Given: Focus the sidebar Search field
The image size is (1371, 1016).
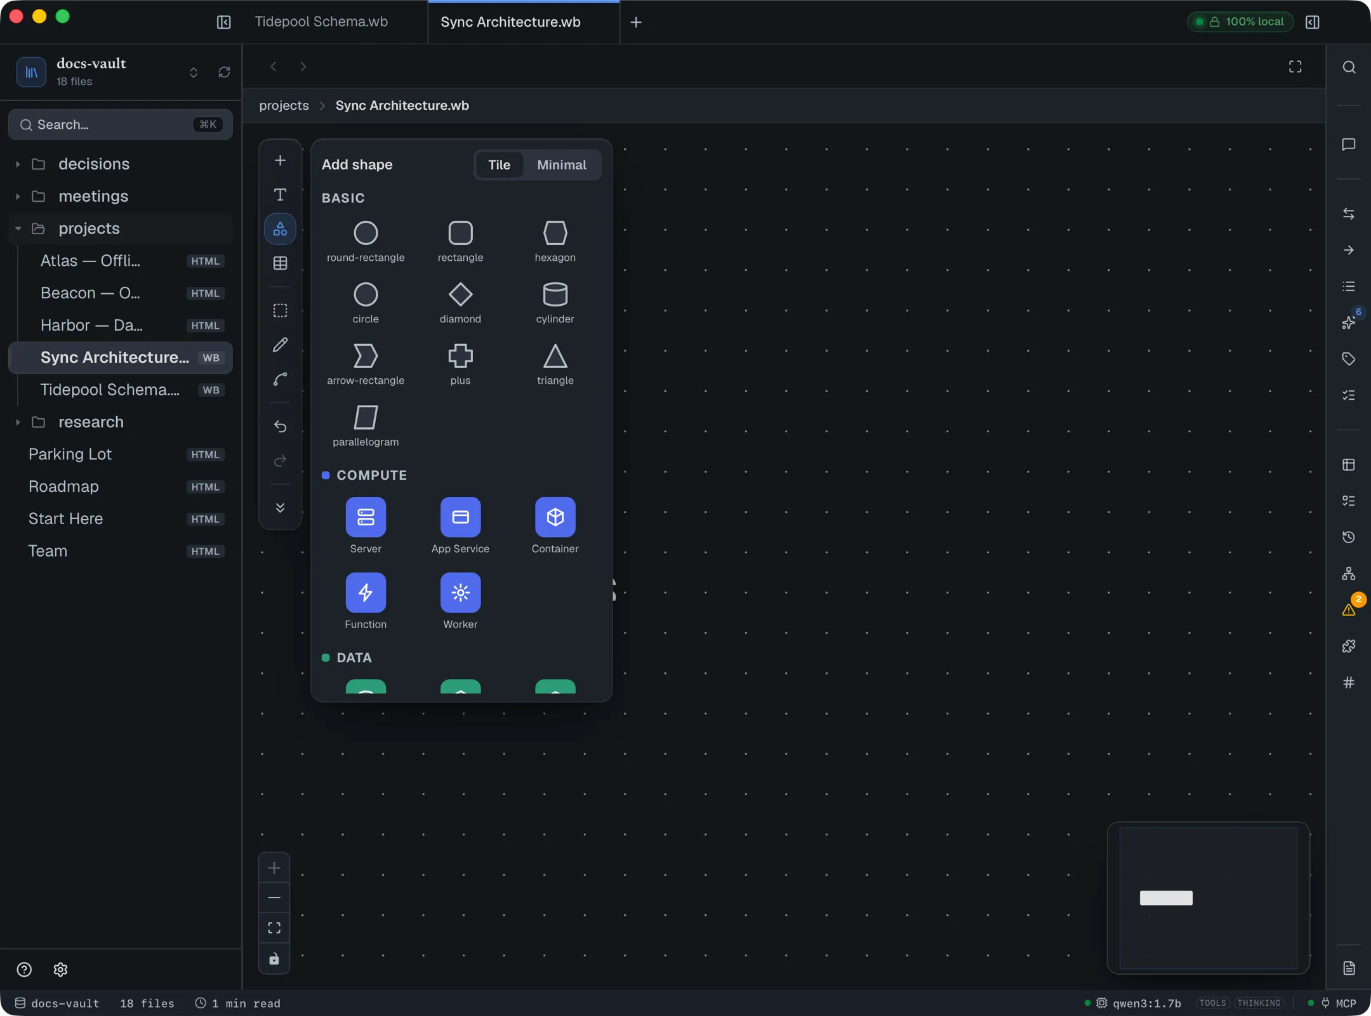Looking at the screenshot, I should pos(121,124).
